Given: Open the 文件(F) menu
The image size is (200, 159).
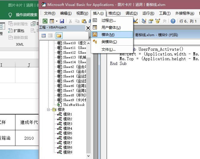Looking at the screenshot, I should tap(49, 13).
